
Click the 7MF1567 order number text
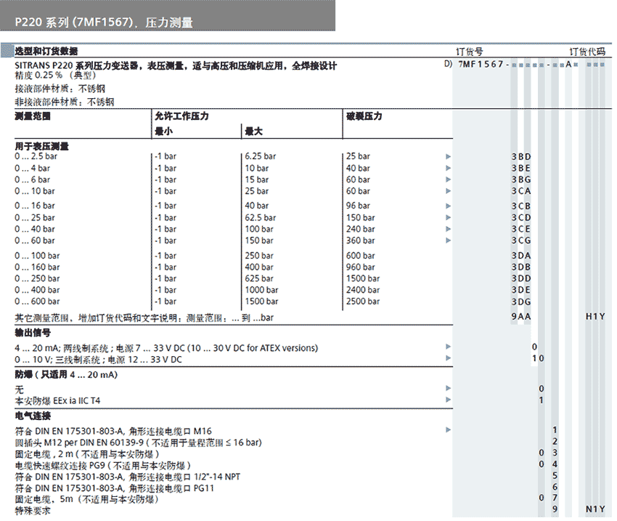[481, 65]
